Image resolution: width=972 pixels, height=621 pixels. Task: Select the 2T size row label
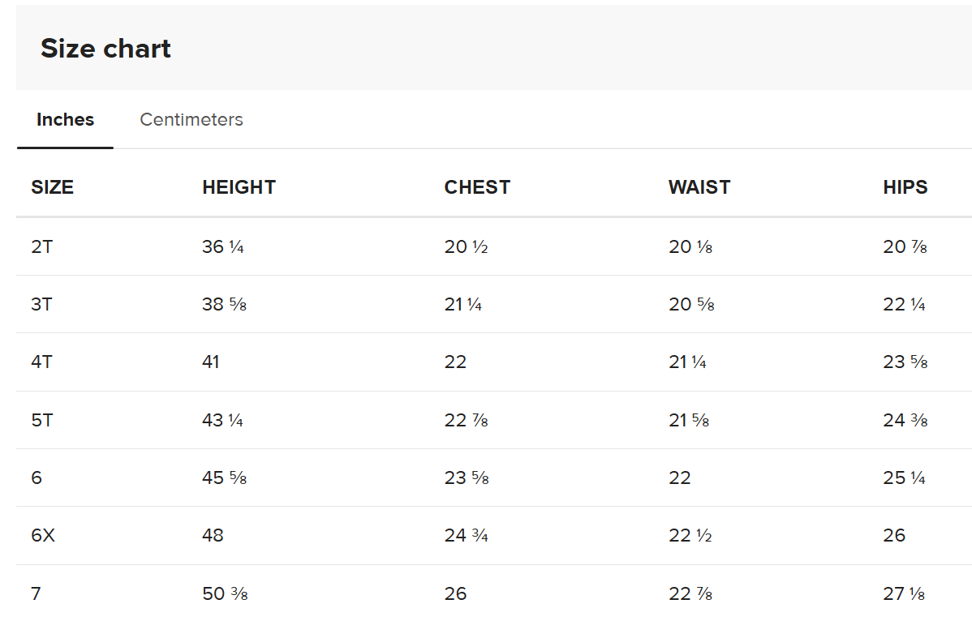(x=41, y=246)
